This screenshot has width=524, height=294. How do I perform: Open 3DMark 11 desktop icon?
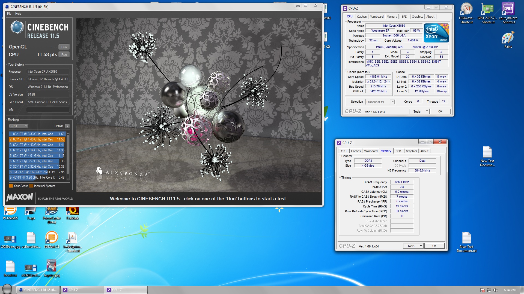click(x=52, y=240)
